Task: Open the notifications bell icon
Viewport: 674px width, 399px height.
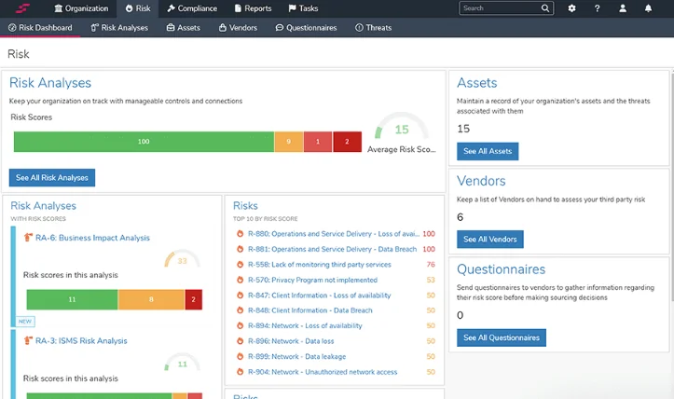Action: pyautogui.click(x=648, y=8)
